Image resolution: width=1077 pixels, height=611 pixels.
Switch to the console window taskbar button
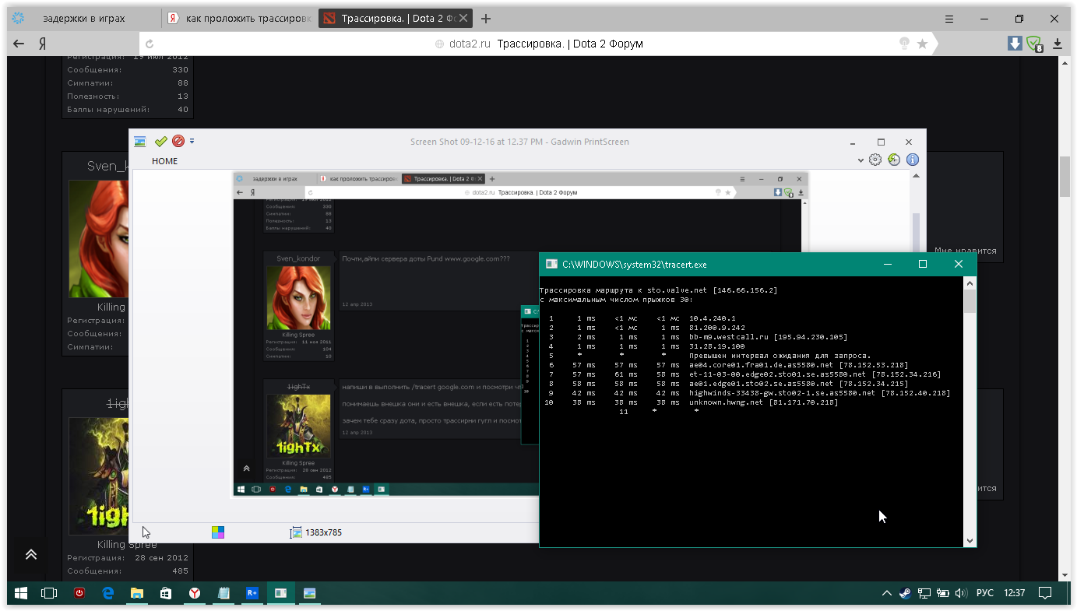click(x=281, y=593)
